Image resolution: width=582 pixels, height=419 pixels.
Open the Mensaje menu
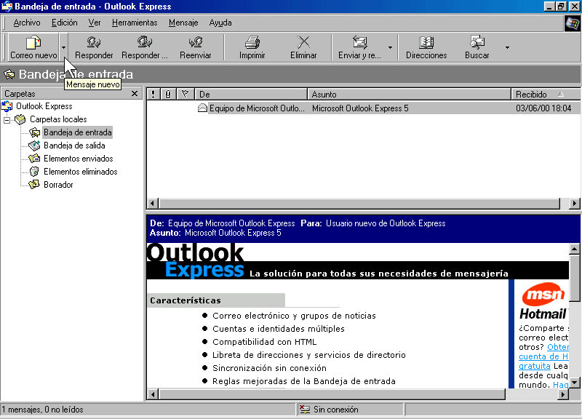click(x=183, y=23)
